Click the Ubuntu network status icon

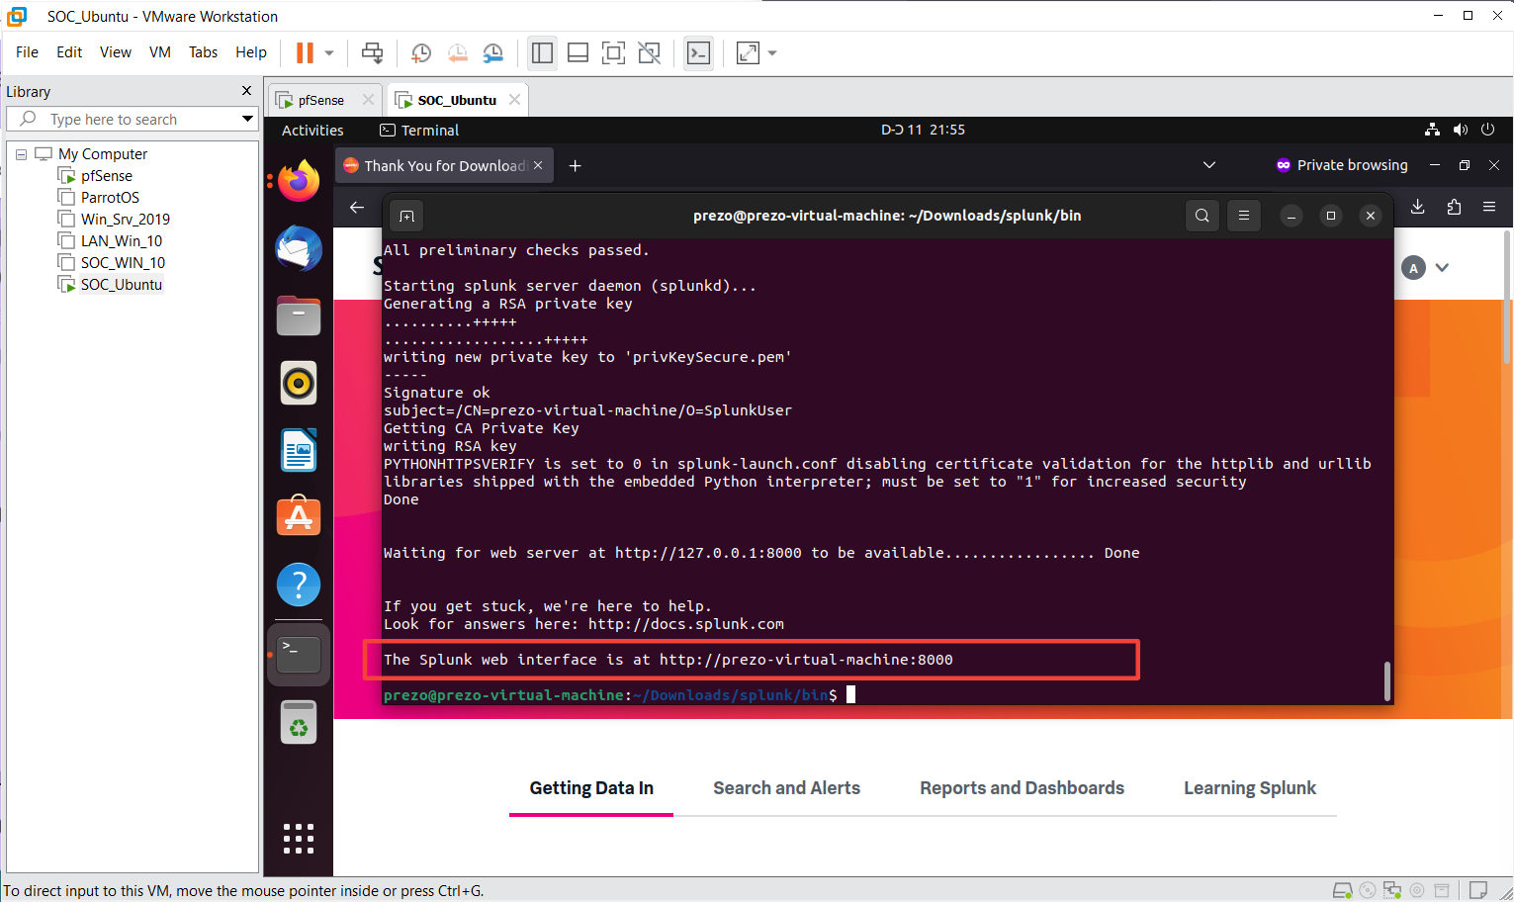1432,130
